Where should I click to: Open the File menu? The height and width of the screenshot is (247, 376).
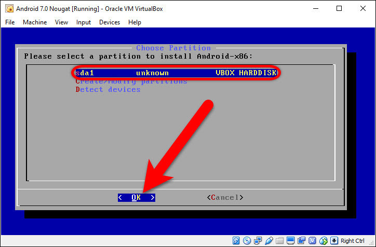pos(10,22)
